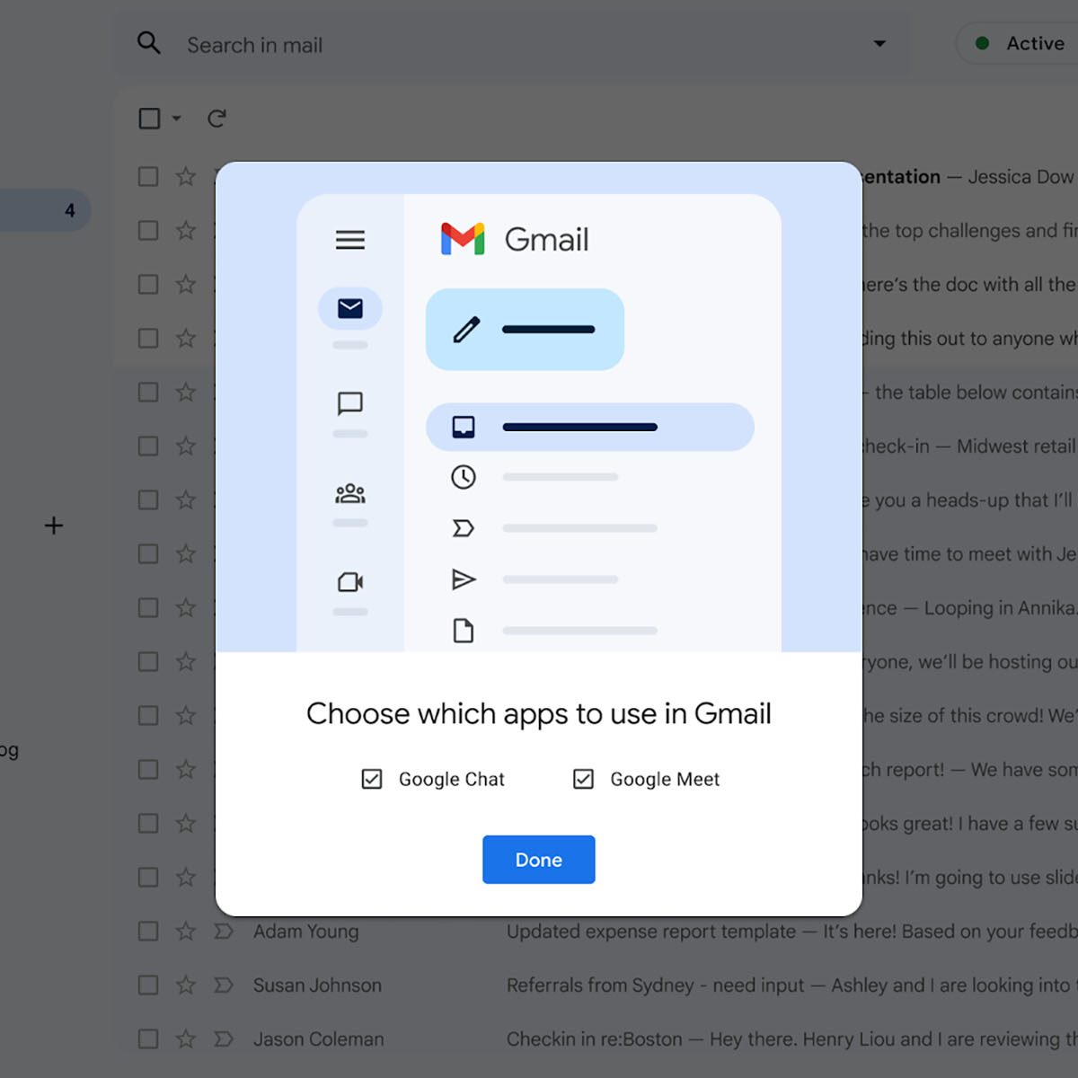Mark Adam Young email as important

(x=224, y=932)
